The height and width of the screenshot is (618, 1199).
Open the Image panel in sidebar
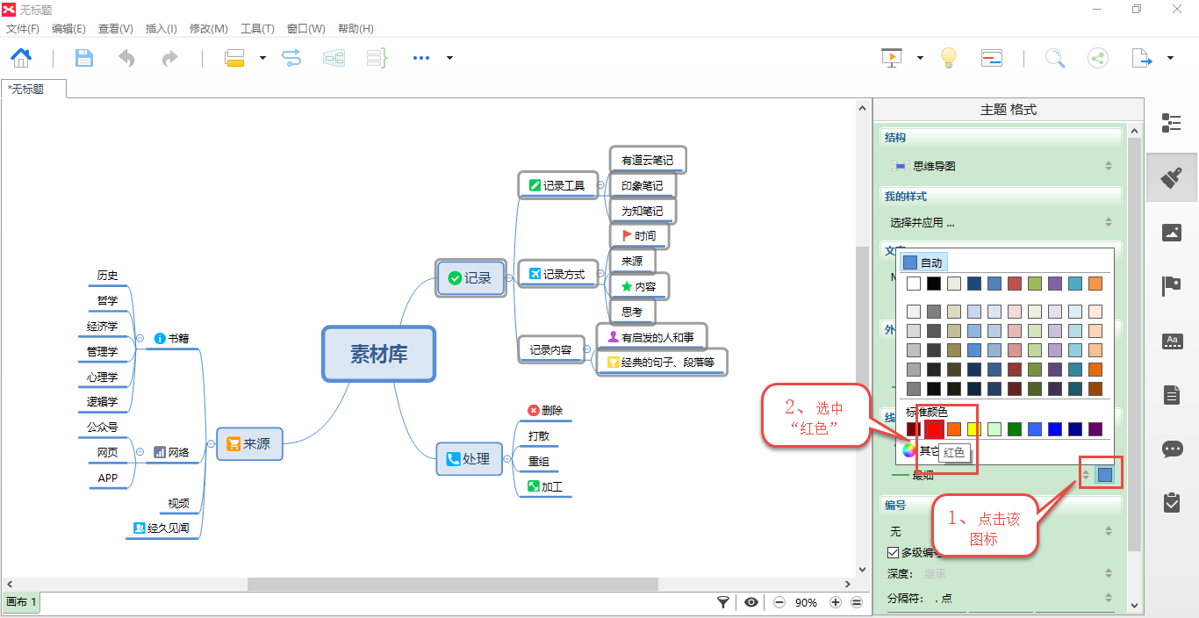click(x=1172, y=233)
